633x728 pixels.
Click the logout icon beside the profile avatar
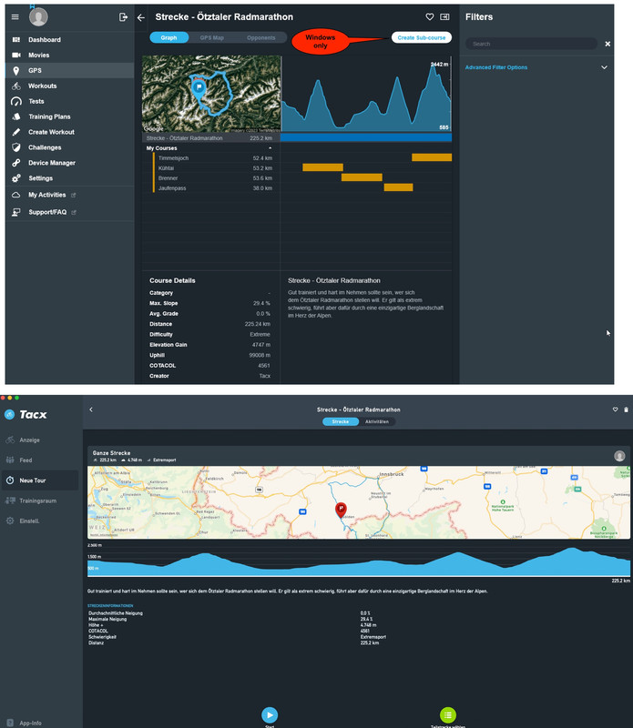[x=123, y=17]
